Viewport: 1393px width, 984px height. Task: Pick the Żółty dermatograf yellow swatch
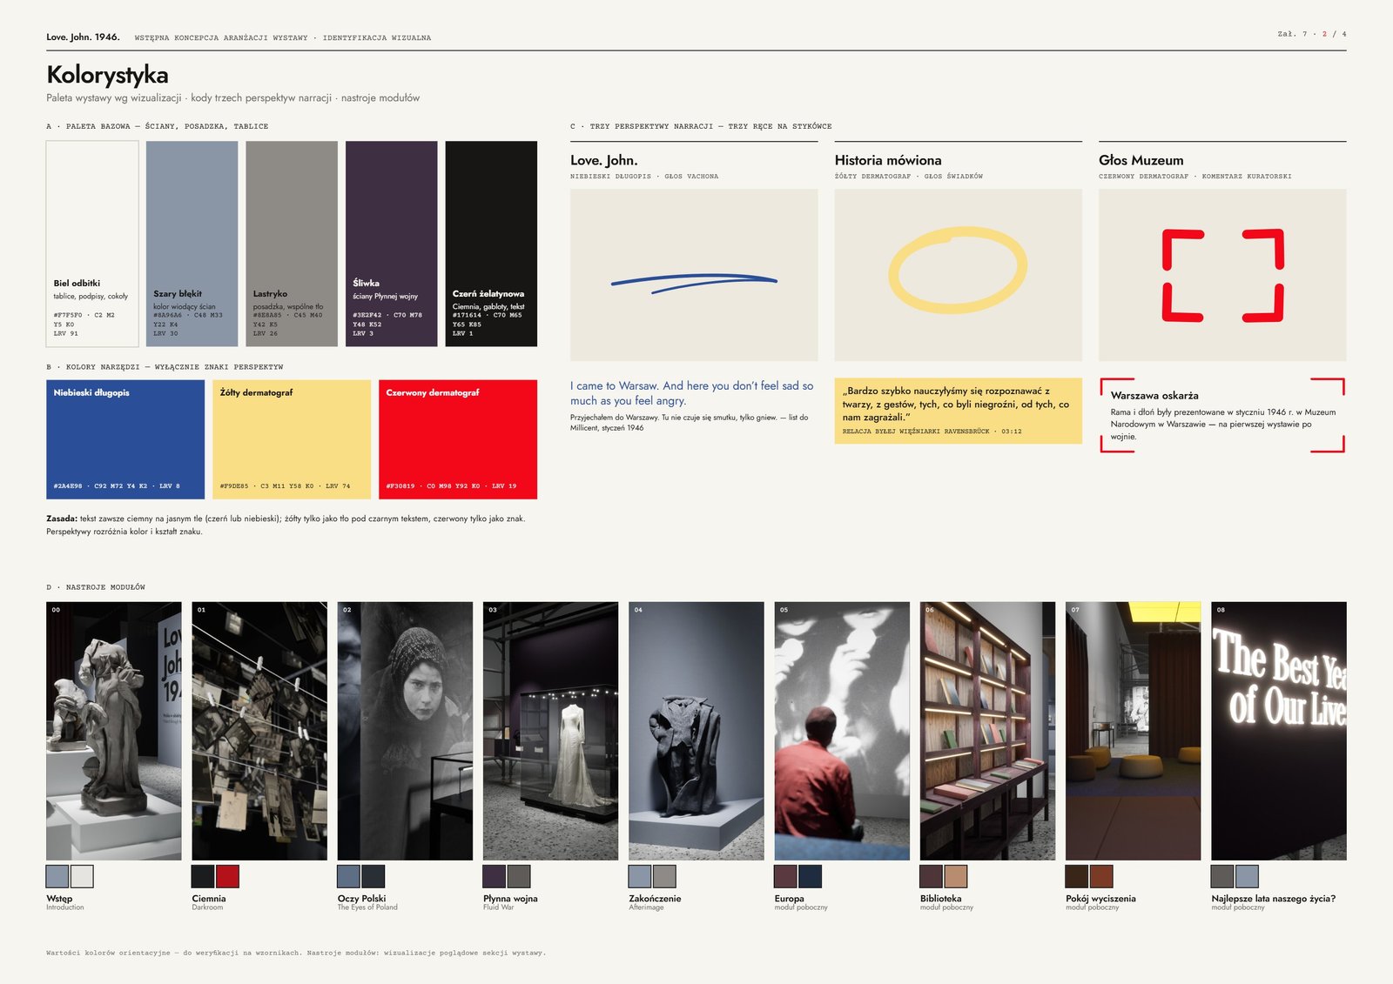pos(292,439)
